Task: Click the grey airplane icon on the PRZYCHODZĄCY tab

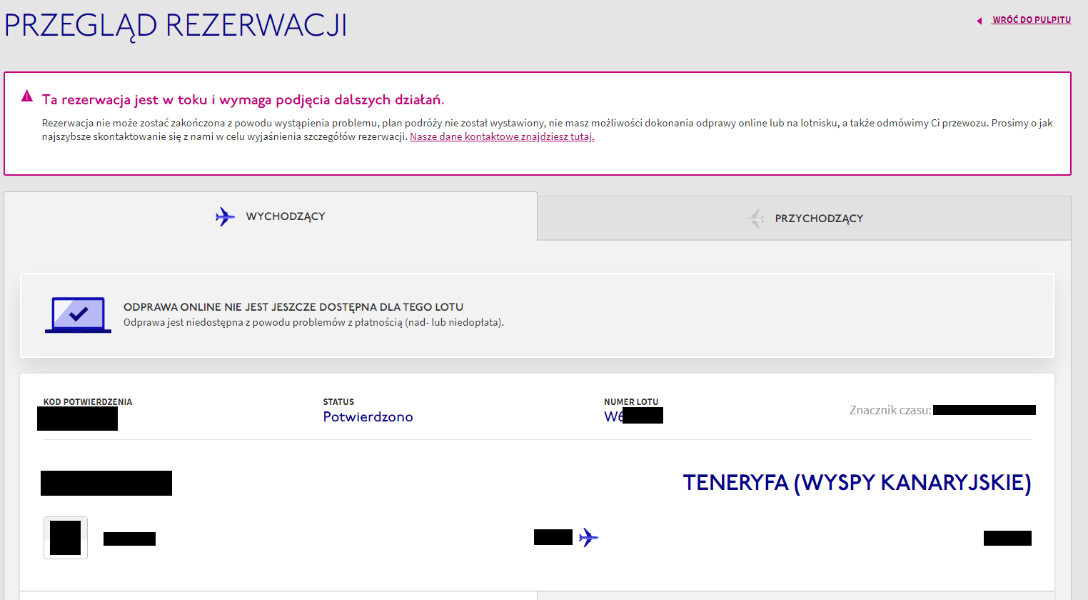Action: click(755, 219)
